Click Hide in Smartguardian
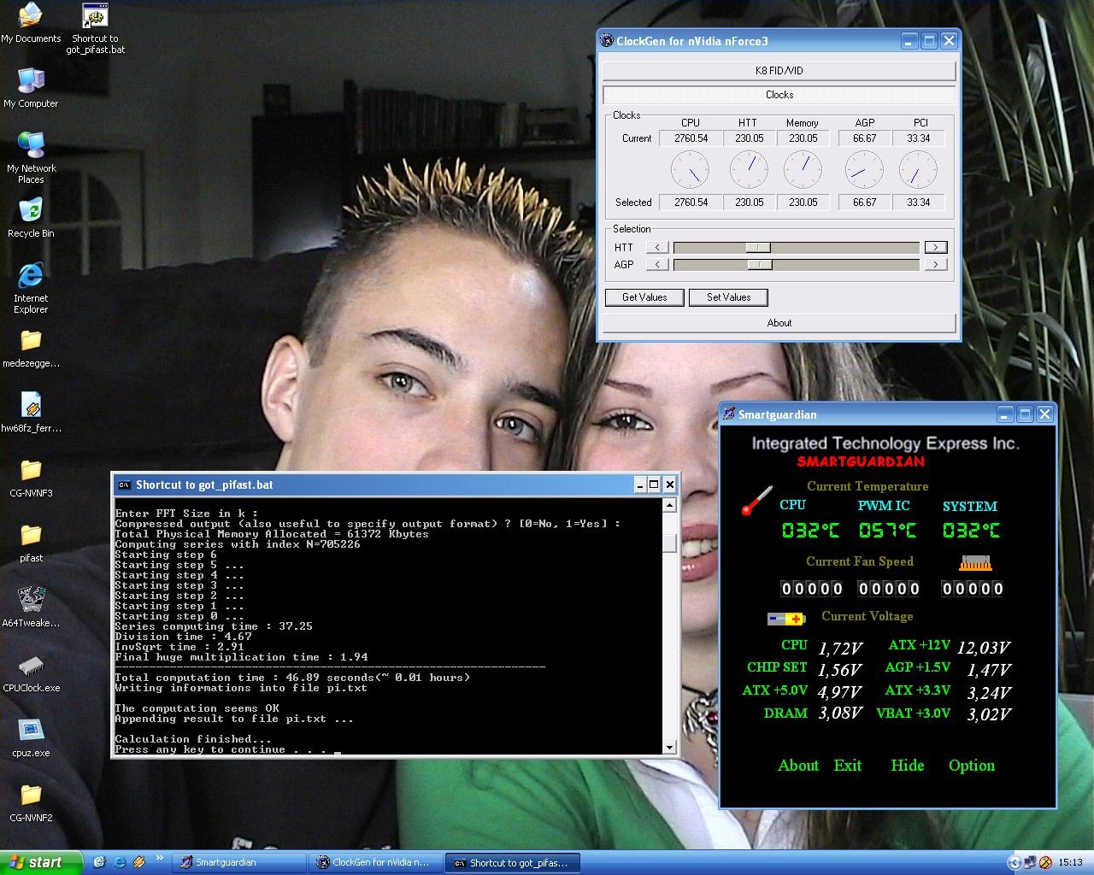This screenshot has width=1094, height=875. click(x=908, y=766)
